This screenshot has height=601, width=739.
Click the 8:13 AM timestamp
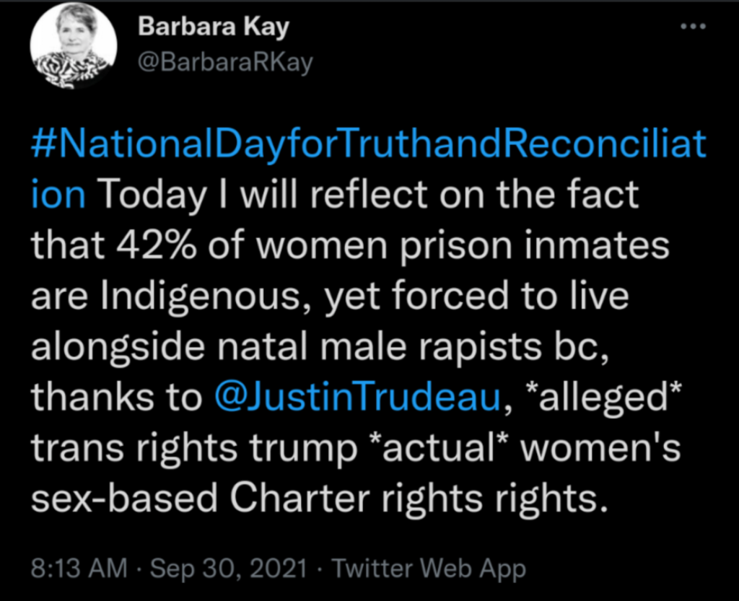coord(79,568)
